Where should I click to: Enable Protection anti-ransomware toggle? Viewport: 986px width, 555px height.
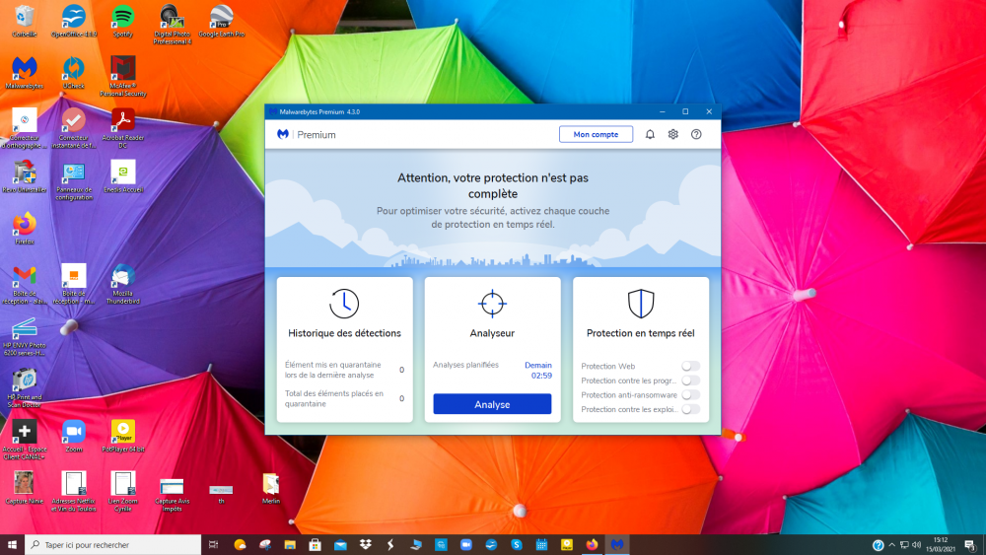pyautogui.click(x=690, y=394)
